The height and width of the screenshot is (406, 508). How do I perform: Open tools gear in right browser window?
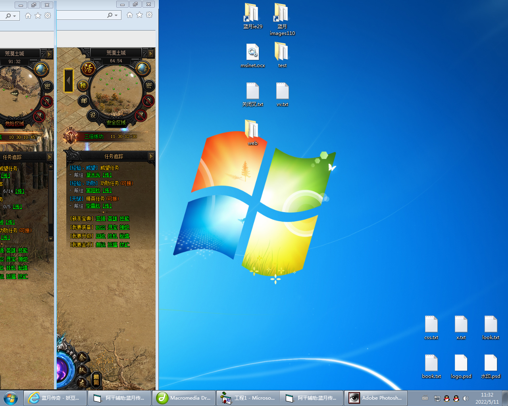click(x=149, y=15)
